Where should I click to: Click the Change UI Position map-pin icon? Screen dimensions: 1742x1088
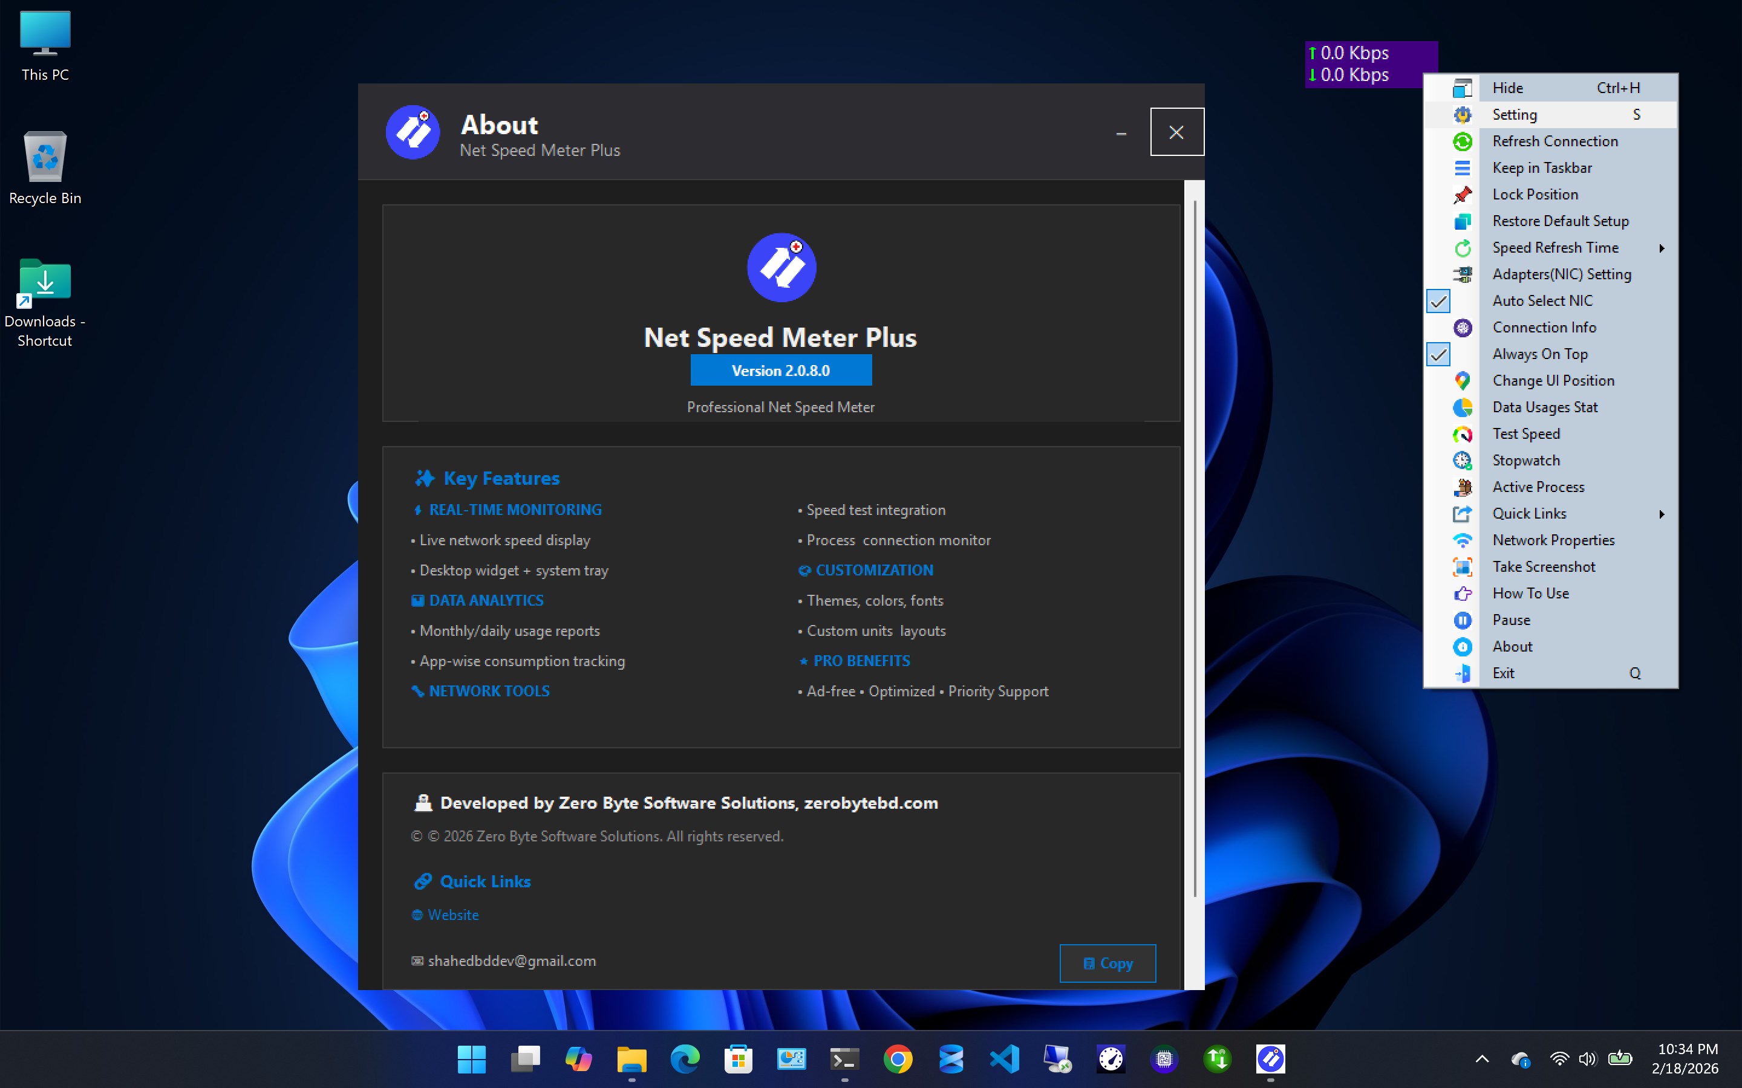tap(1462, 381)
